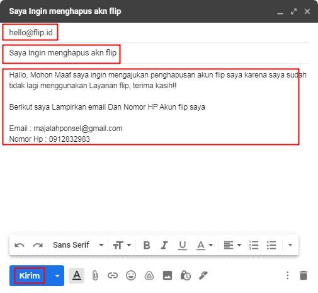Expand more formatting options arrow
Image resolution: width=318 pixels, height=293 pixels.
click(x=290, y=245)
